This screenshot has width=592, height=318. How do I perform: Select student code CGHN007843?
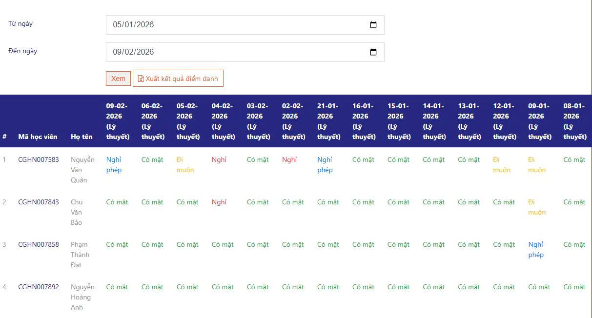tap(39, 202)
